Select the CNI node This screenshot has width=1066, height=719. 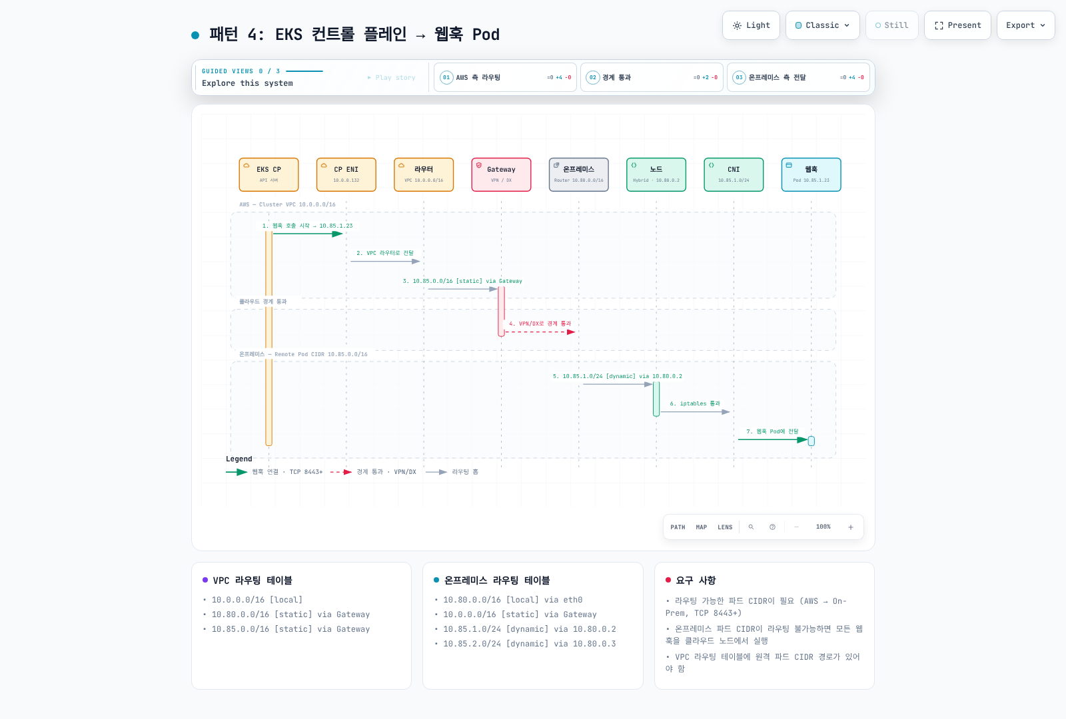pyautogui.click(x=734, y=174)
